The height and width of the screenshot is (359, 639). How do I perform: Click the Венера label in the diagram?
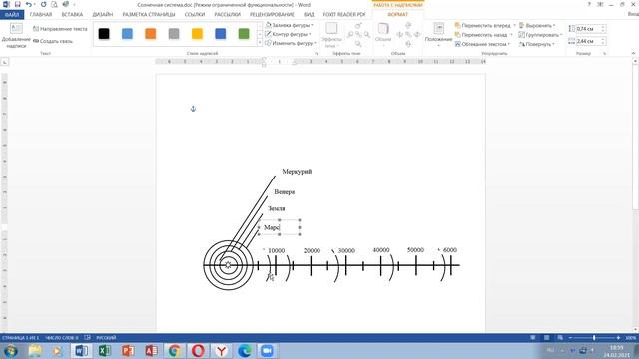pos(284,192)
